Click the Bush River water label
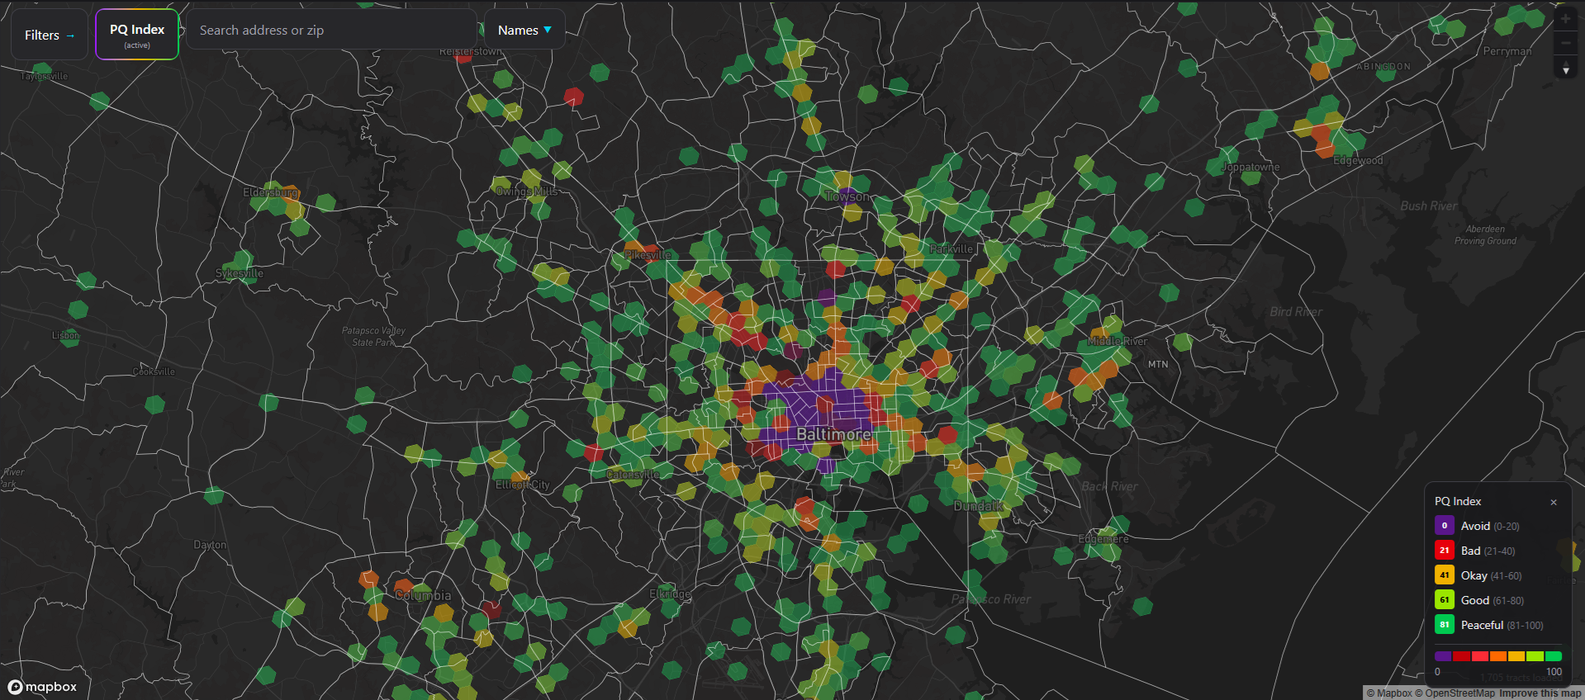 [x=1429, y=206]
